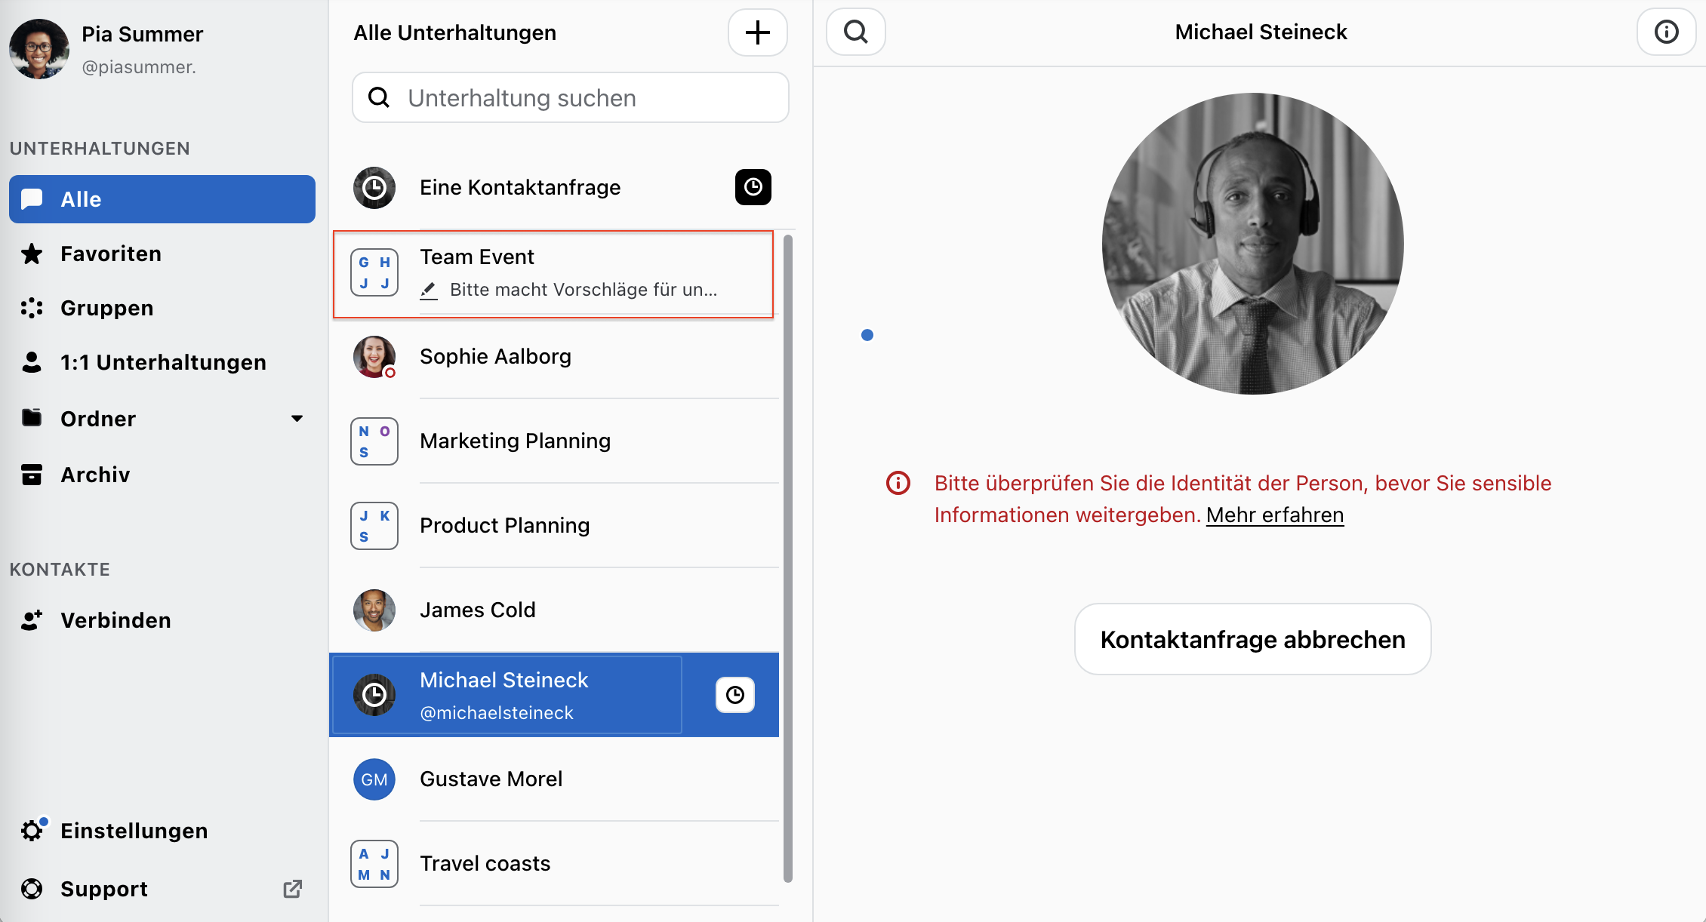The width and height of the screenshot is (1706, 922).
Task: Open the Team Event conversation
Action: (x=553, y=273)
